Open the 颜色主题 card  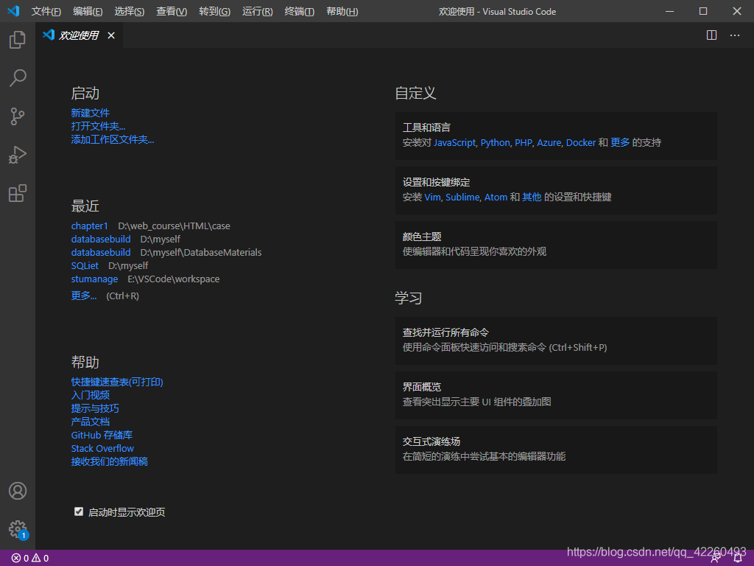pyautogui.click(x=556, y=245)
